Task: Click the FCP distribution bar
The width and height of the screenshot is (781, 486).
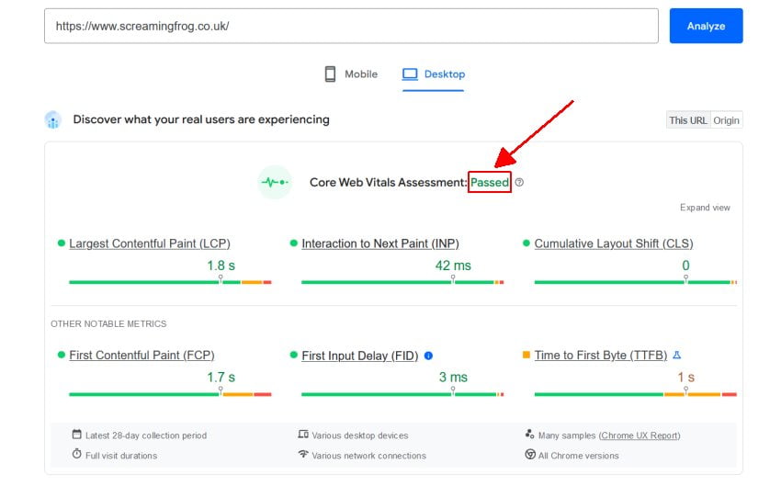Action: 170,394
